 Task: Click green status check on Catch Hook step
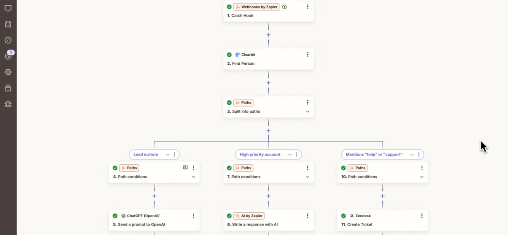(229, 7)
